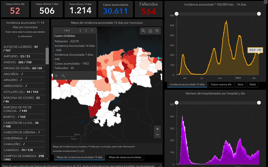Select BAREYO municipality row
Image resolution: width=268 pixels, height=167 pixels.
(x=23, y=117)
